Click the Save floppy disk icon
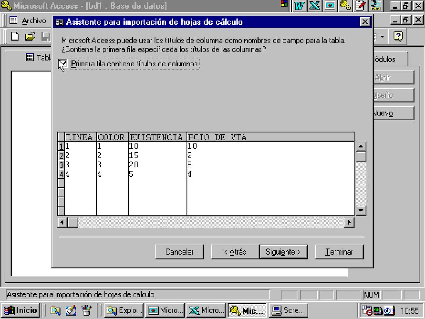This screenshot has width=425, height=319. tap(46, 36)
